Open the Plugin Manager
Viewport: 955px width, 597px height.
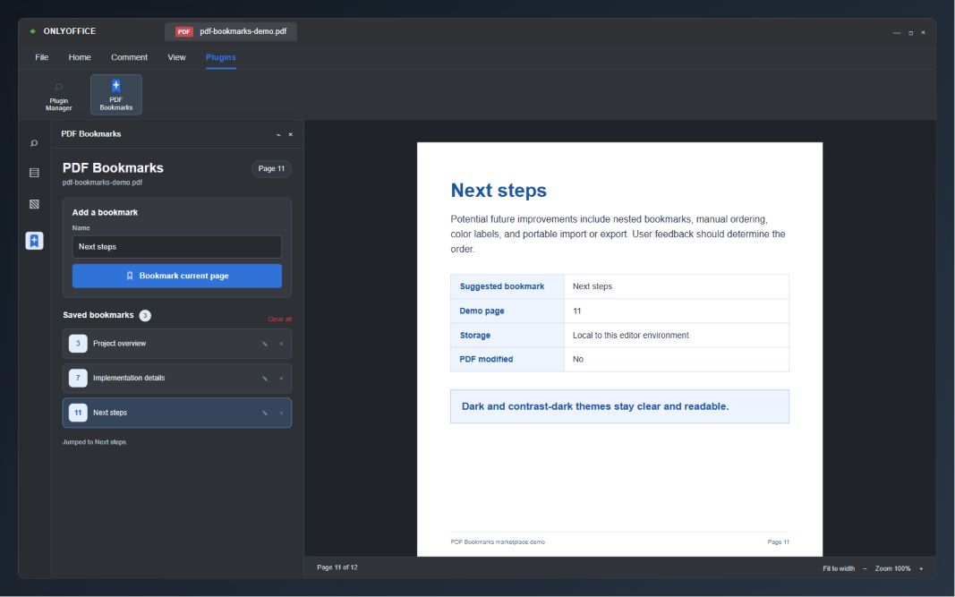pos(58,96)
